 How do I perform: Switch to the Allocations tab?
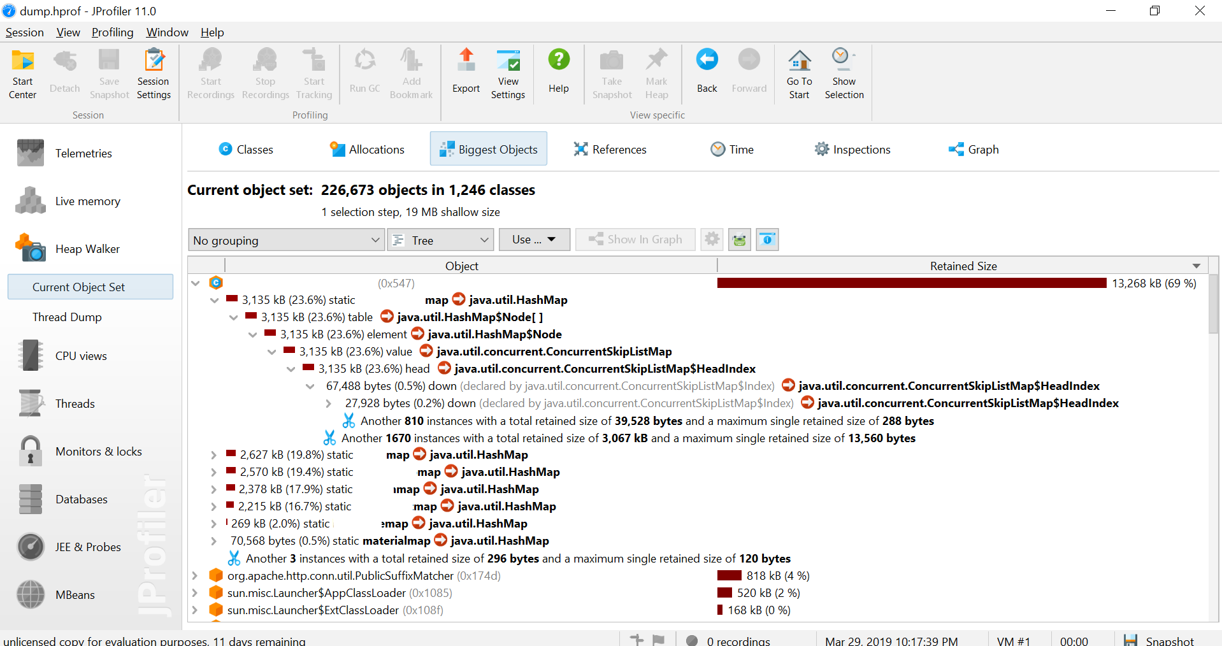(367, 149)
